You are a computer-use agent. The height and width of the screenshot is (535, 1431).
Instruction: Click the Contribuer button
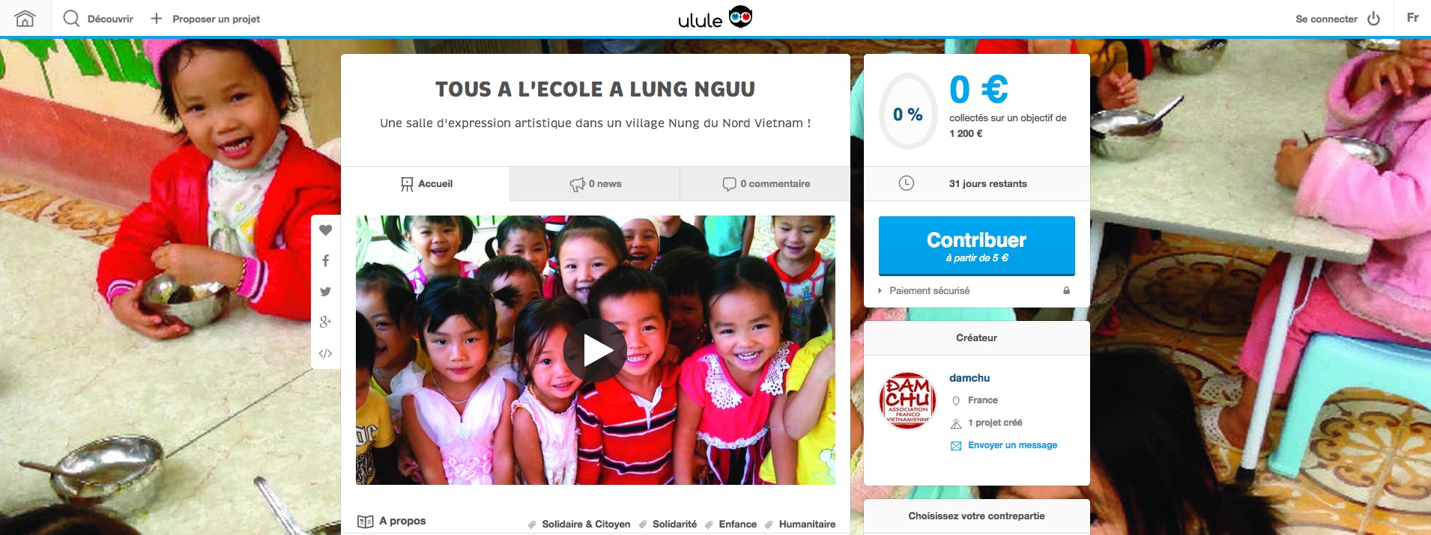click(976, 246)
